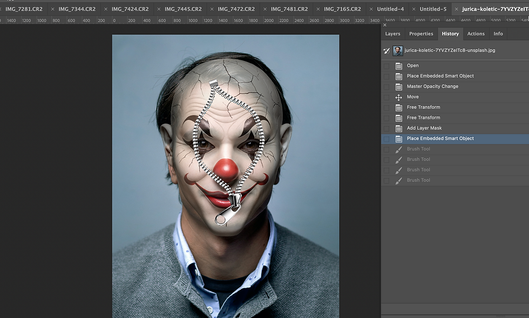Image resolution: width=529 pixels, height=318 pixels.
Task: Open the IMG_7424.CR2 document tab
Action: click(x=130, y=9)
